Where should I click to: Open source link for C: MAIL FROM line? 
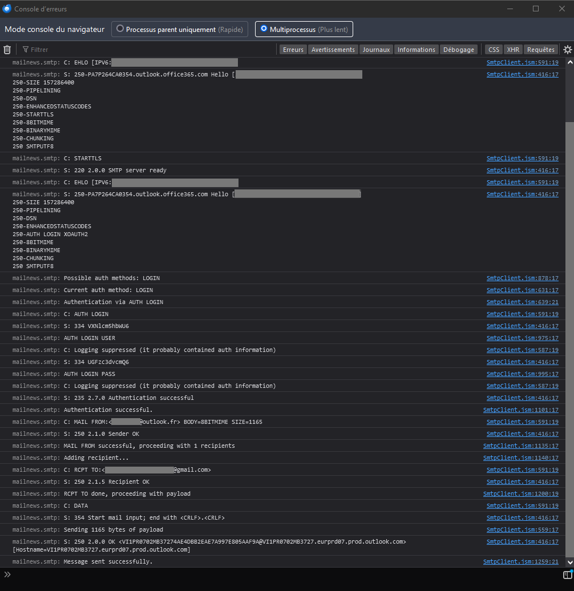(523, 422)
